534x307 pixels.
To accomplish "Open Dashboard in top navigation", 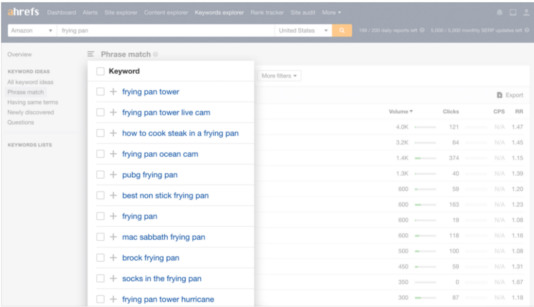I will [62, 13].
